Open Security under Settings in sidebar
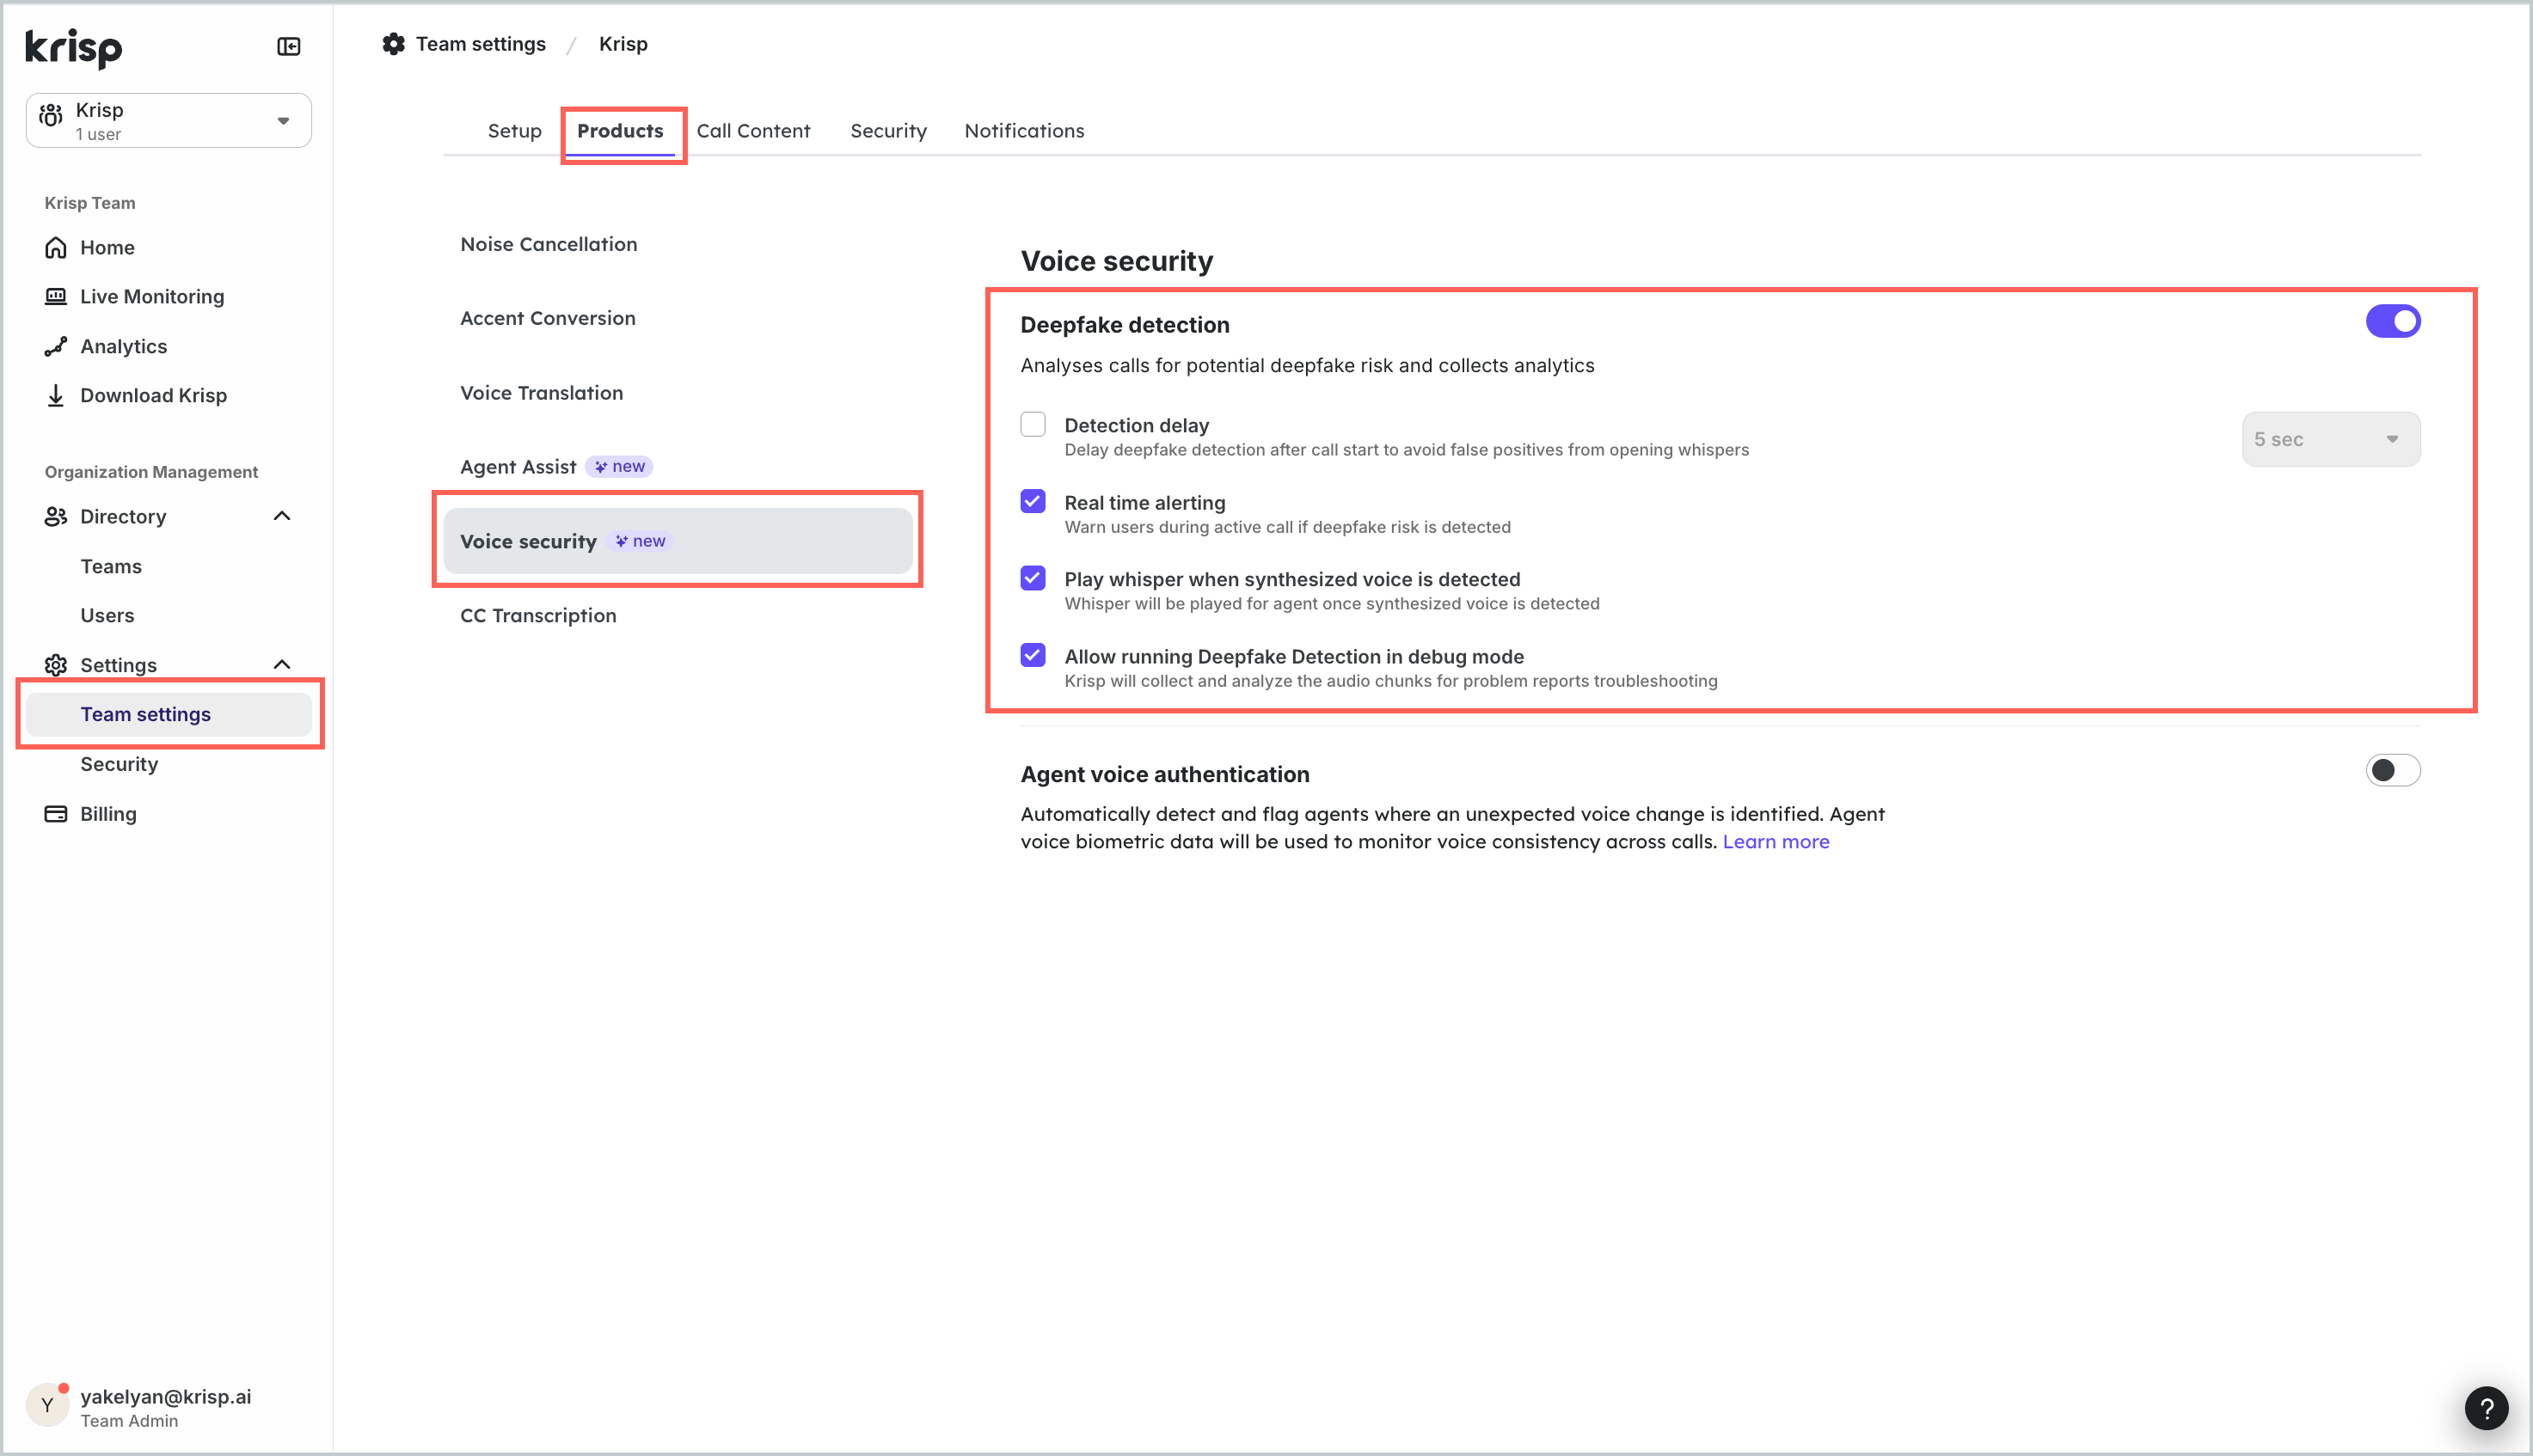 (x=119, y=764)
